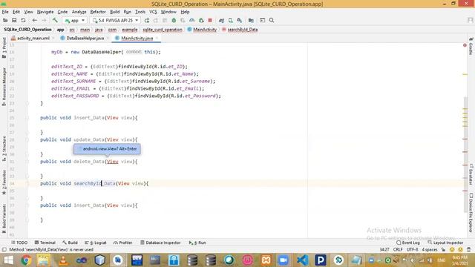Click Attach Debugger to Android Process icon
Image resolution: width=475 pixels, height=267 pixels.
(201, 20)
